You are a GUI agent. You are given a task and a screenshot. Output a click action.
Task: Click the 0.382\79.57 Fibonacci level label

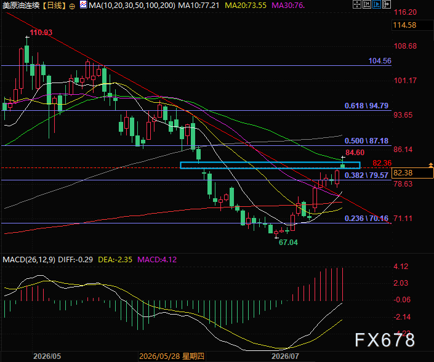coord(366,175)
